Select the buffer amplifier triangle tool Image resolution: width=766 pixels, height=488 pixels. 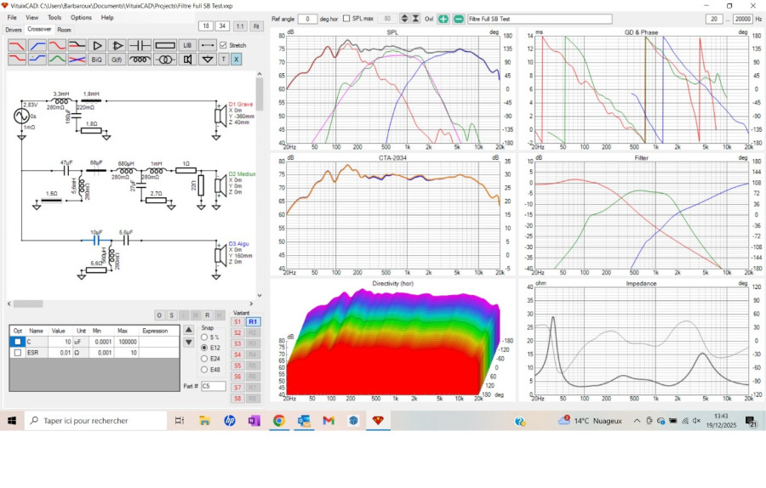click(97, 45)
